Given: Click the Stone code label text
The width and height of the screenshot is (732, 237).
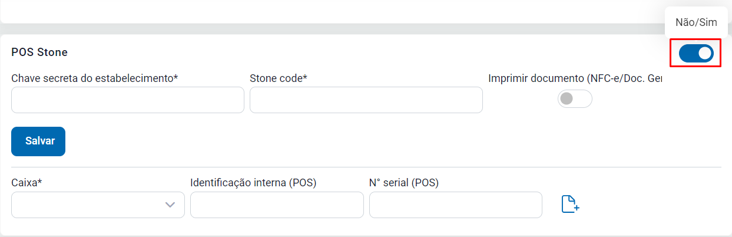Looking at the screenshot, I should (x=279, y=78).
